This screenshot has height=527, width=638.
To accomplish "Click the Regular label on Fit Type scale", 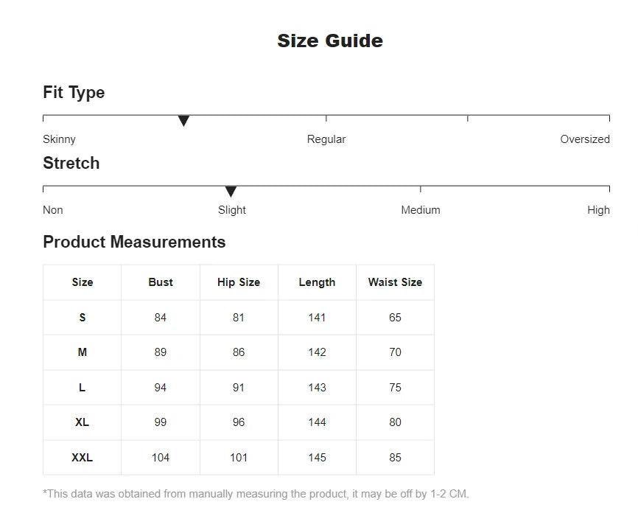I will pos(326,139).
